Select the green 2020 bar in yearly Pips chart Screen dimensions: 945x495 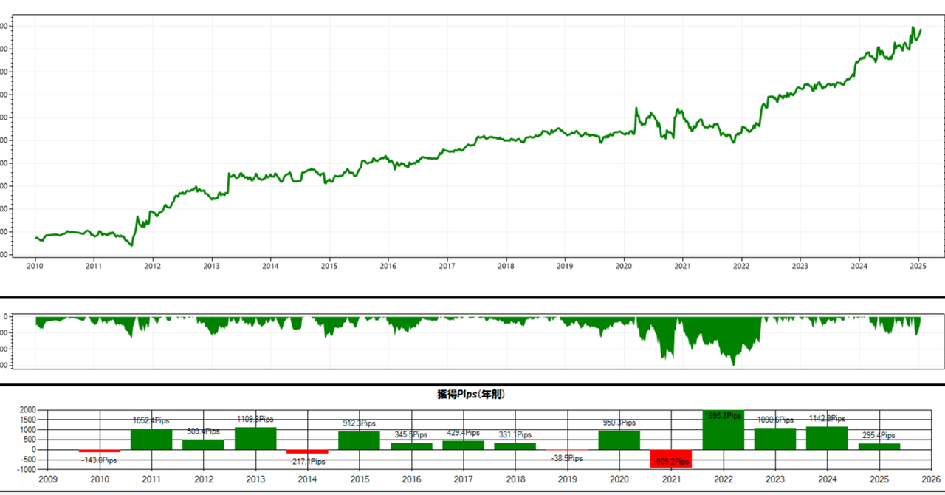pyautogui.click(x=619, y=440)
